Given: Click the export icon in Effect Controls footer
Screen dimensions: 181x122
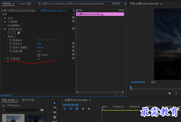Looking at the screenshot, I should tap(122, 95).
